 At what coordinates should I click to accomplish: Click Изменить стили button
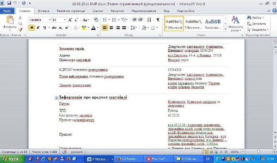click(235, 24)
